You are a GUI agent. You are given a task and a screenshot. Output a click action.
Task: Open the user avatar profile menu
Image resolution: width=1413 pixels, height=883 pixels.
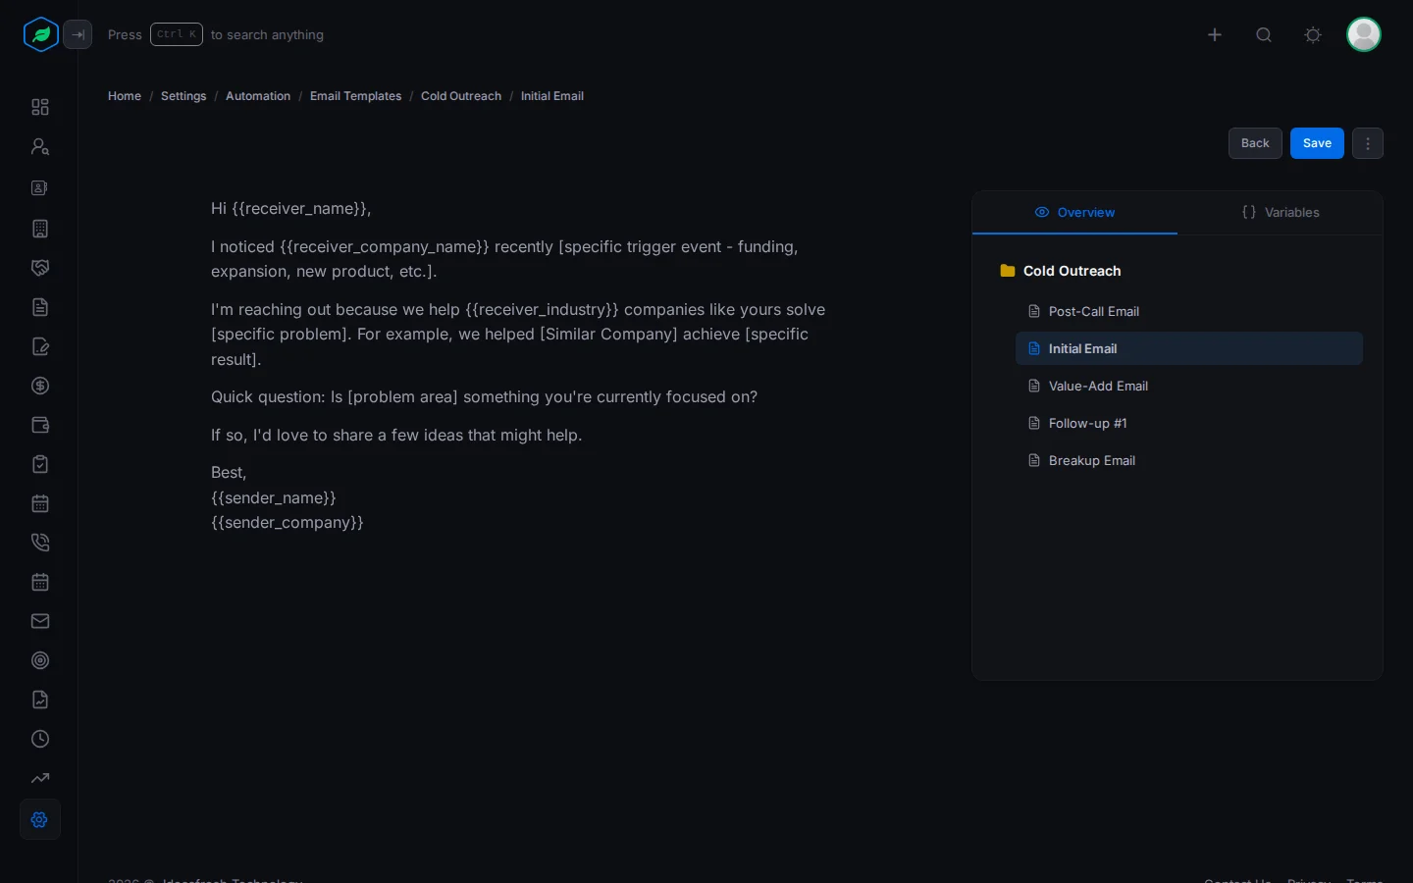(x=1364, y=34)
